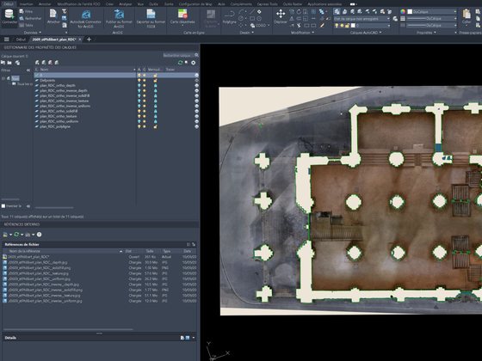Toggle lock of Defpoints layer
The image size is (482, 361).
[x=155, y=81]
